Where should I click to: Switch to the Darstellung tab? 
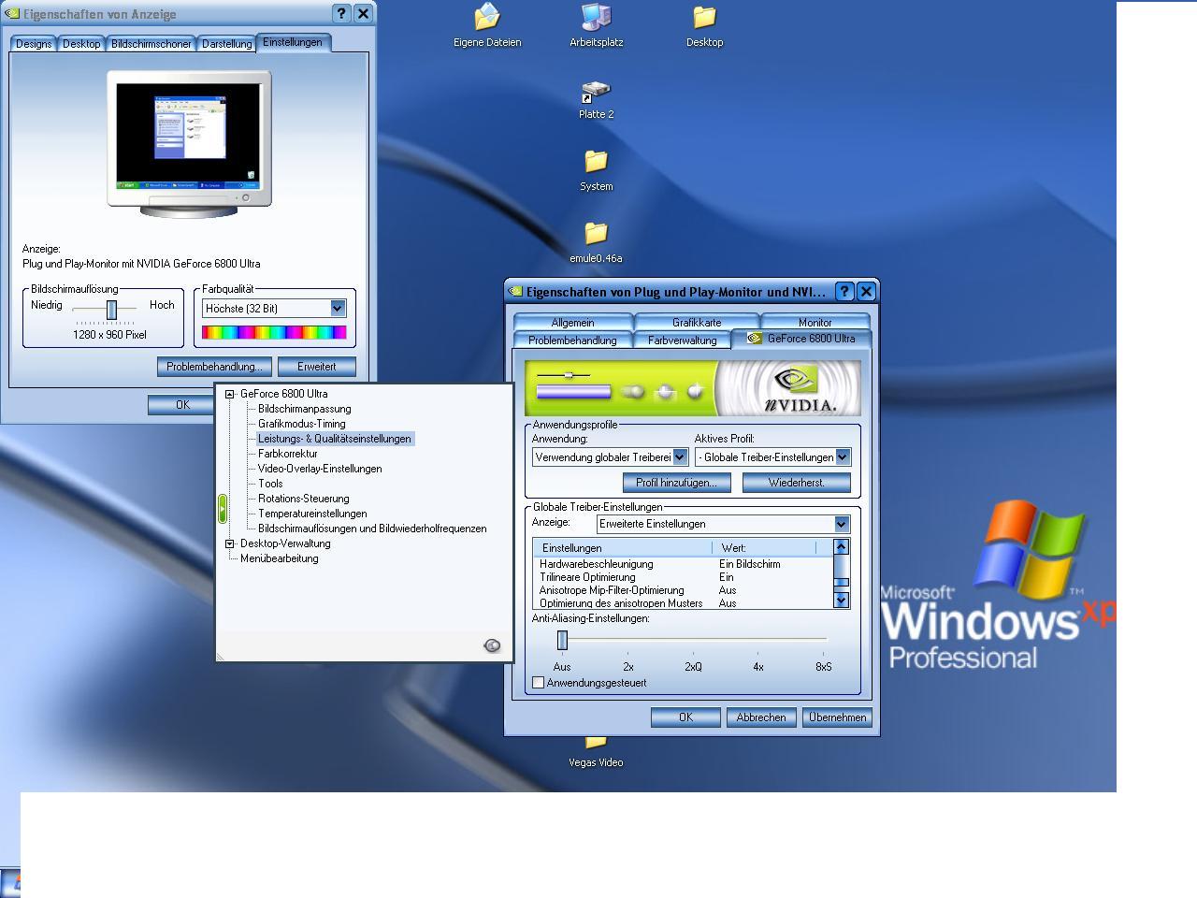click(226, 44)
